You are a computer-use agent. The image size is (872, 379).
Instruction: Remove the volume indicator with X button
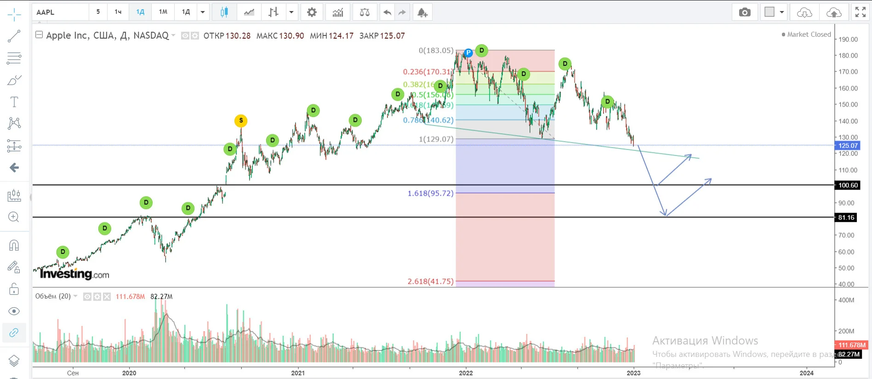[107, 297]
